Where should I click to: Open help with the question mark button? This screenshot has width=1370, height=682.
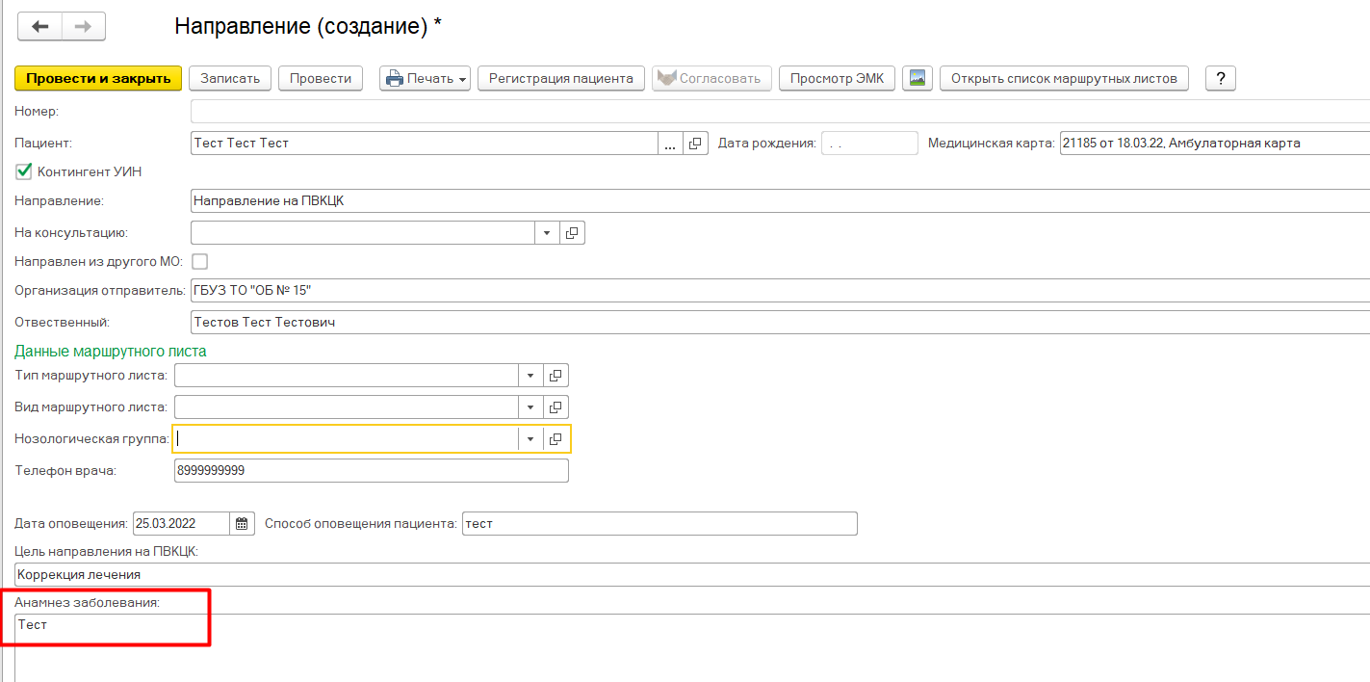[x=1220, y=78]
